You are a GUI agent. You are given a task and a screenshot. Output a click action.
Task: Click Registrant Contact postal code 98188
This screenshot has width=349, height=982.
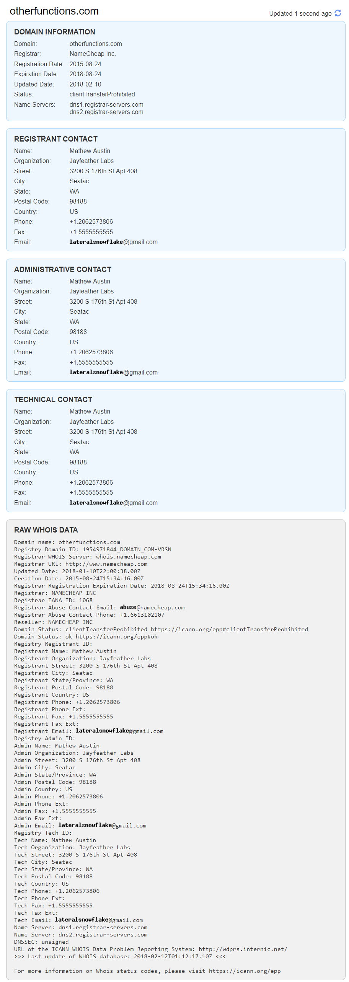tap(78, 202)
